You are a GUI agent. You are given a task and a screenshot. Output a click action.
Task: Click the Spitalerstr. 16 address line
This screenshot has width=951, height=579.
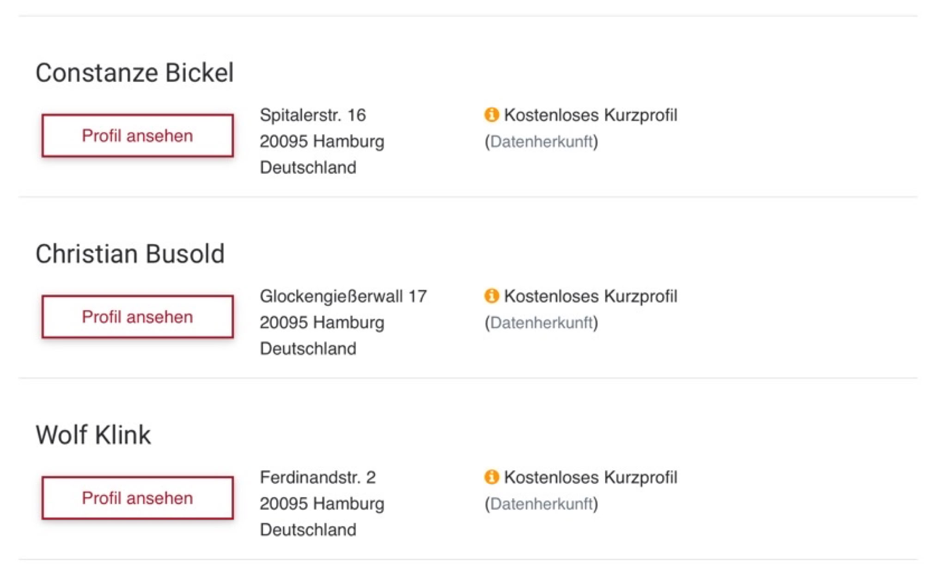point(312,115)
